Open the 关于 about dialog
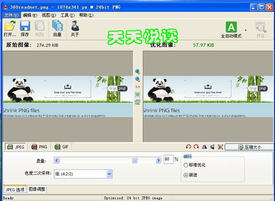 [x=75, y=28]
